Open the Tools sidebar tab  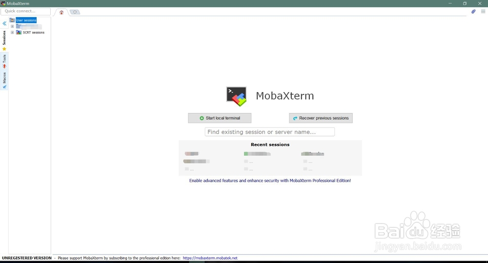(x=4, y=61)
